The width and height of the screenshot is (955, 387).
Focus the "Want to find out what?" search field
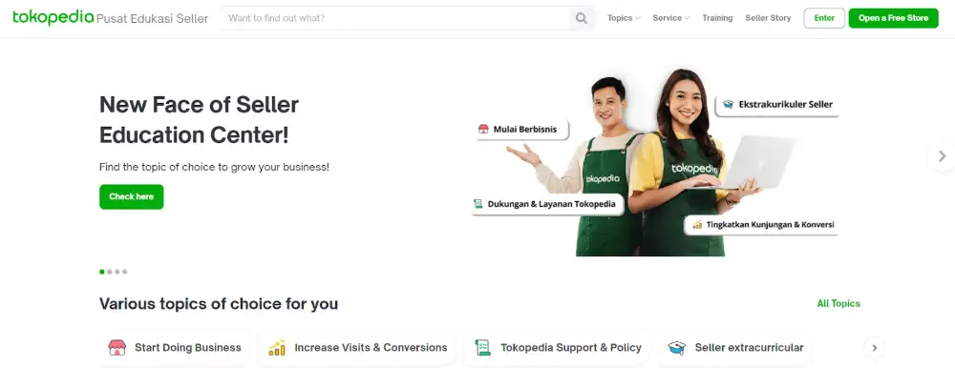click(396, 18)
